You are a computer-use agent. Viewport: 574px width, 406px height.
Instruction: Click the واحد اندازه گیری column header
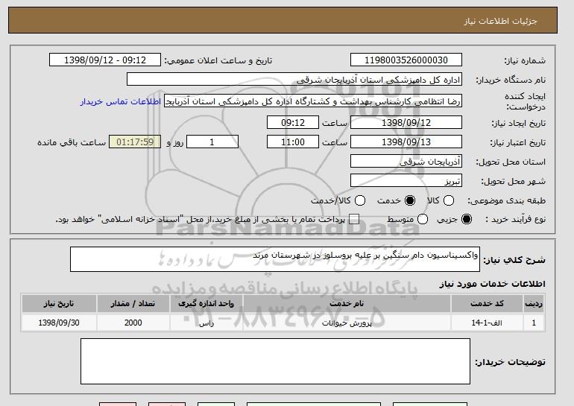(206, 304)
